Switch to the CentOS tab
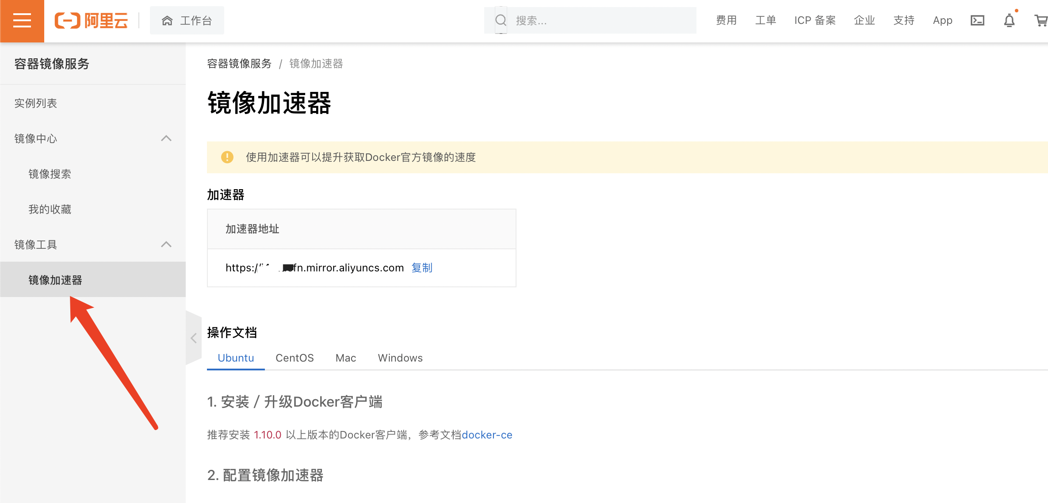This screenshot has width=1048, height=503. (295, 358)
